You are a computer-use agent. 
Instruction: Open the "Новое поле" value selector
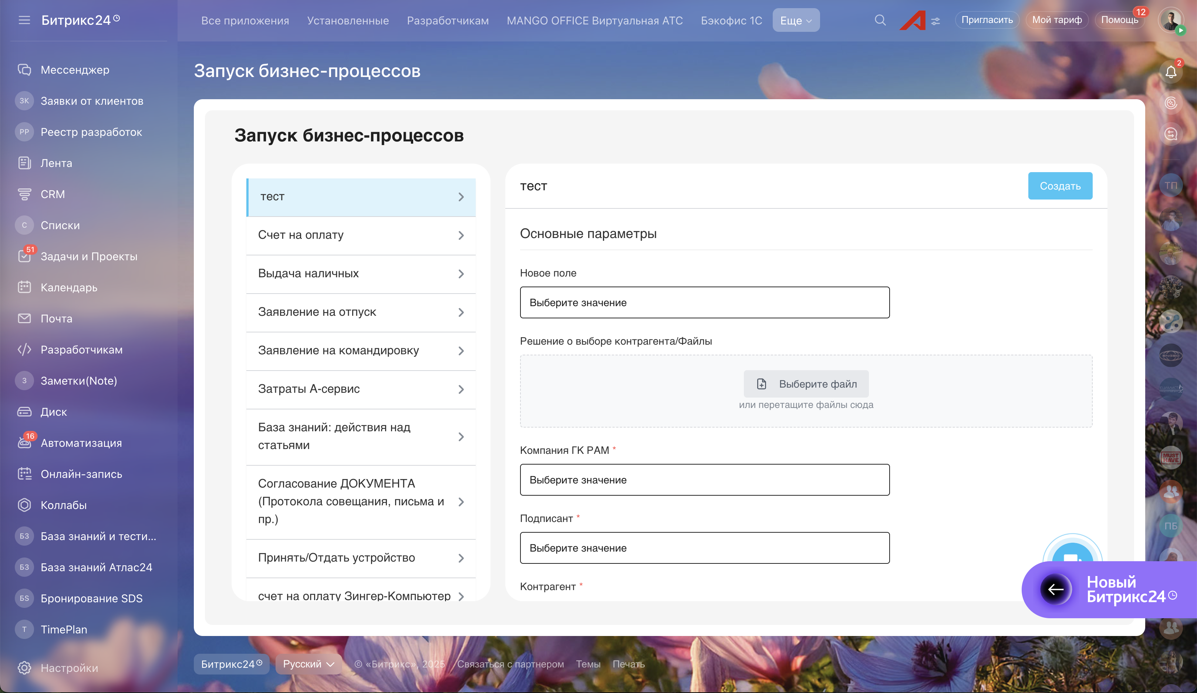[704, 302]
